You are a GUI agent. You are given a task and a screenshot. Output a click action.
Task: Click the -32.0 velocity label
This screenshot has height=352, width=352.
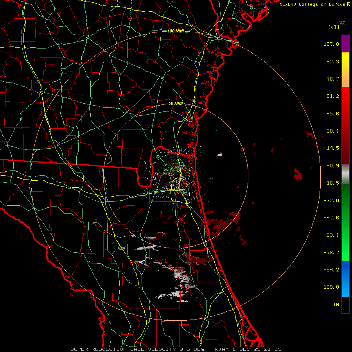pos(331,201)
